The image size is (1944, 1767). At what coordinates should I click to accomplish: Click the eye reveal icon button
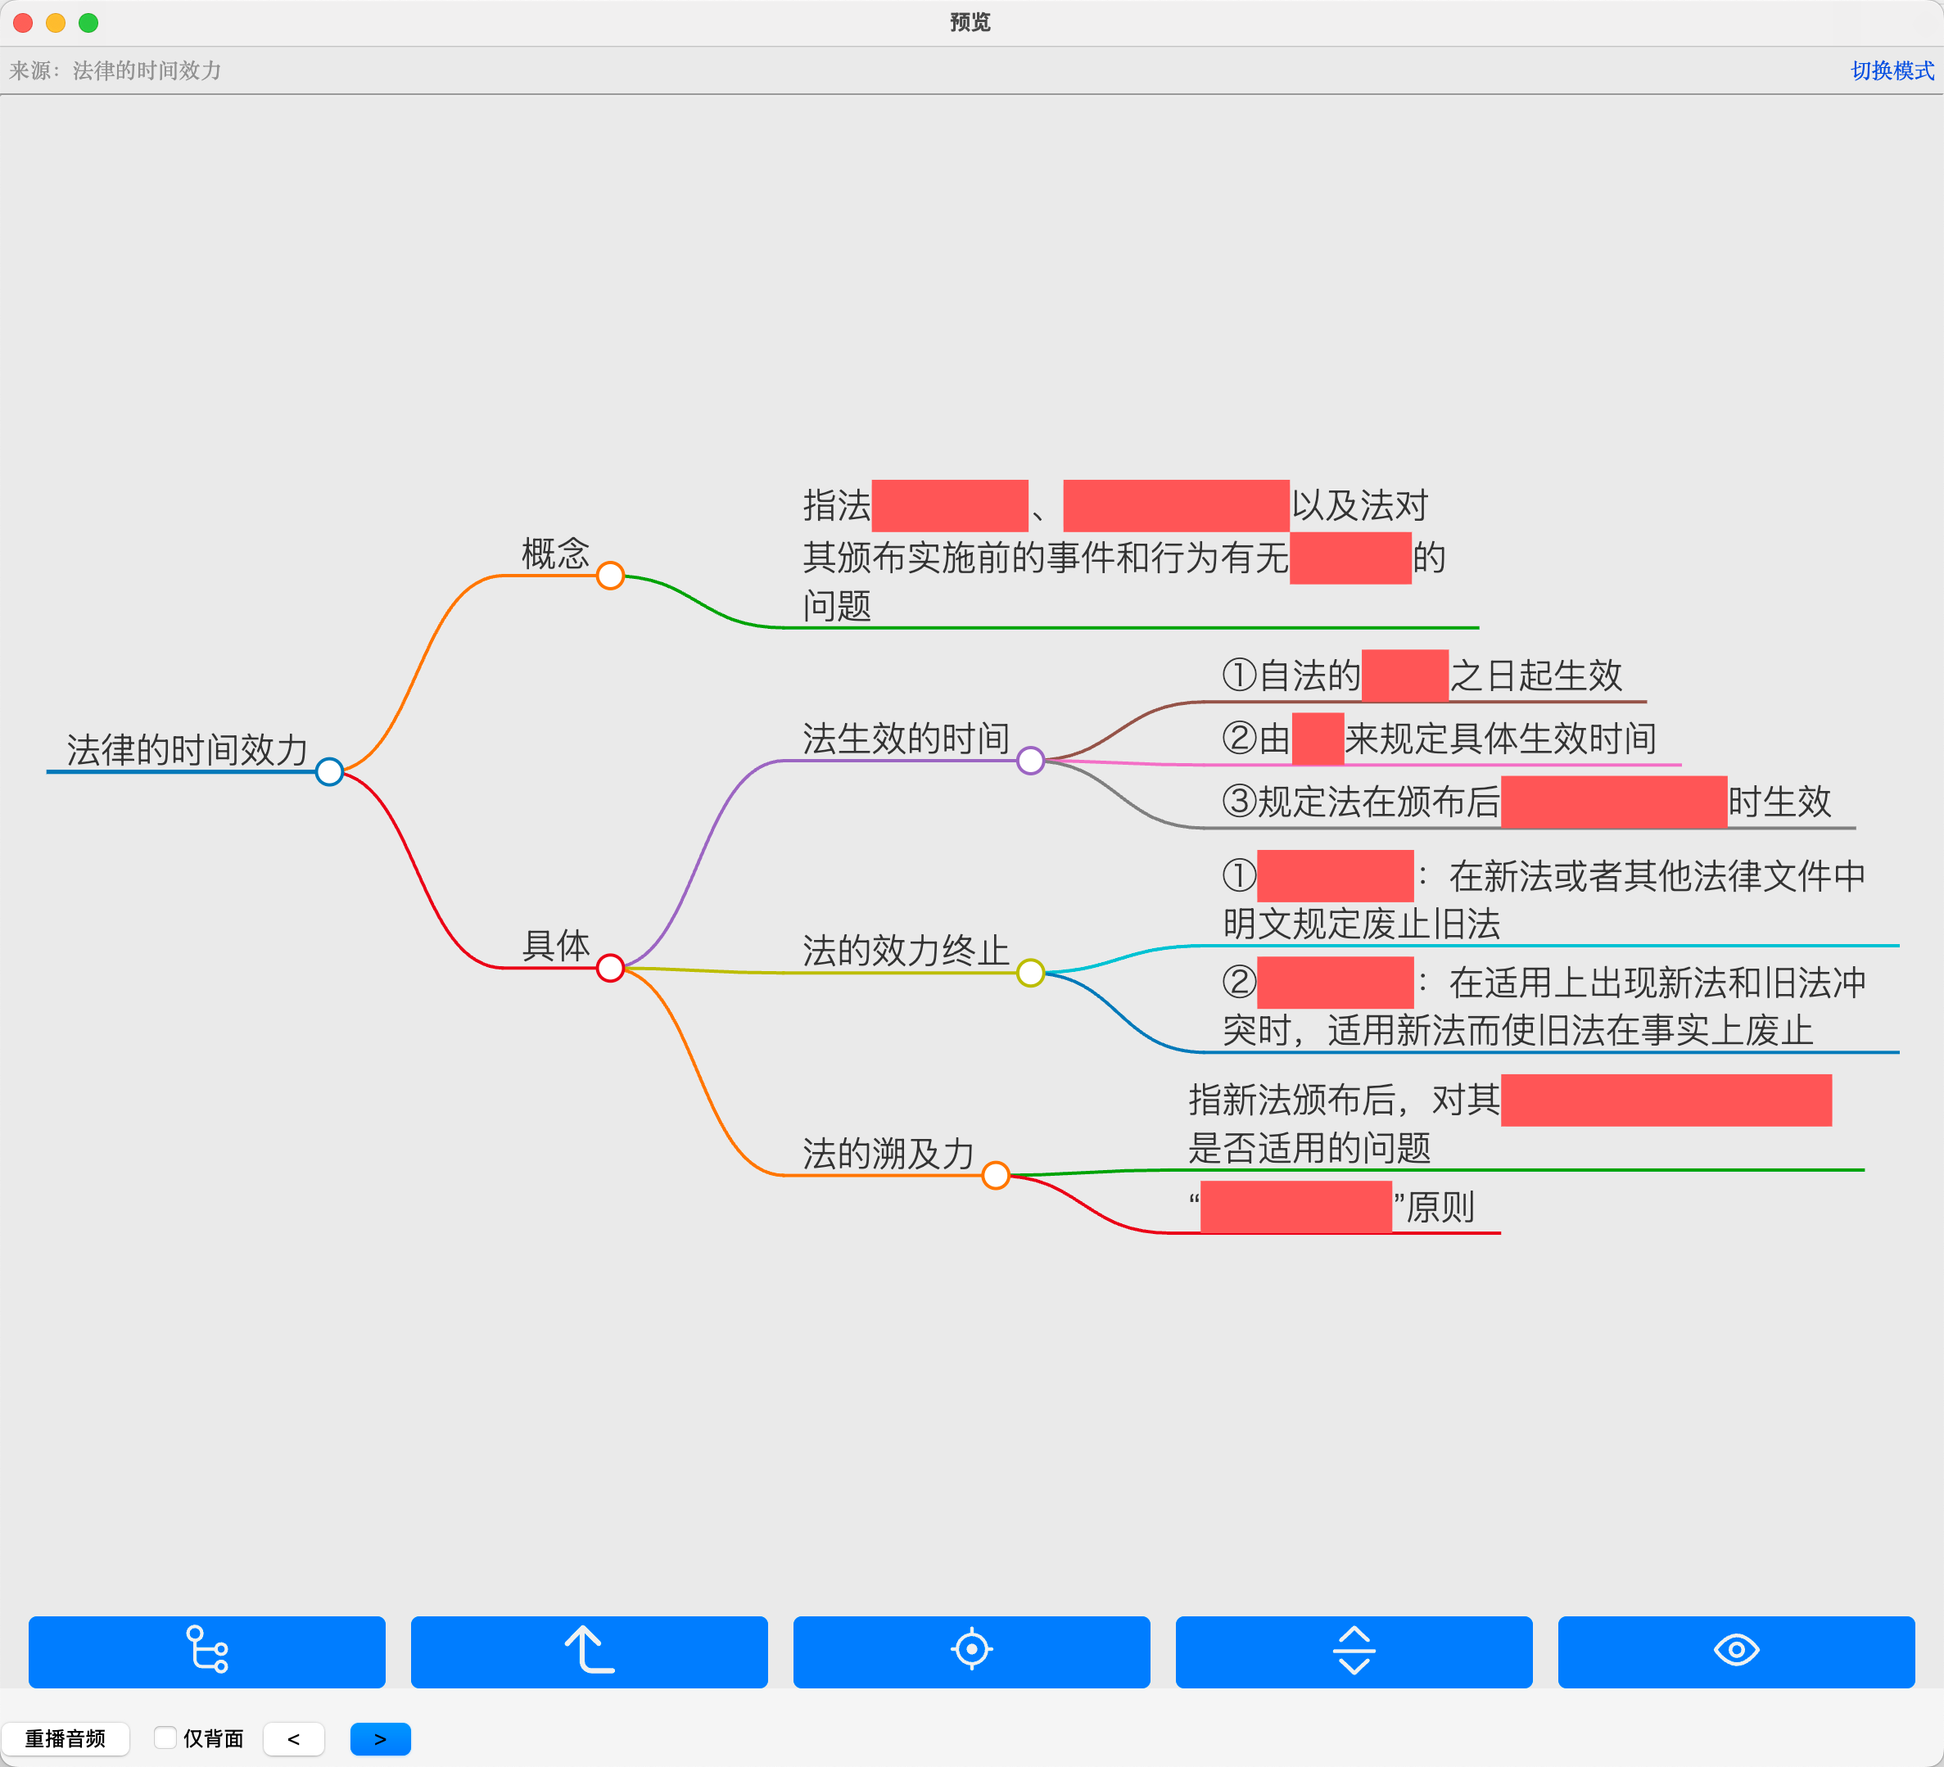click(x=1736, y=1651)
